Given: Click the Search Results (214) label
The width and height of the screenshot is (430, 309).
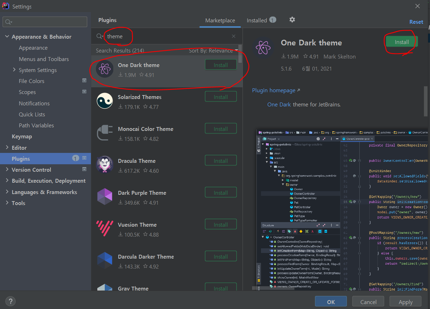Looking at the screenshot, I should point(120,50).
